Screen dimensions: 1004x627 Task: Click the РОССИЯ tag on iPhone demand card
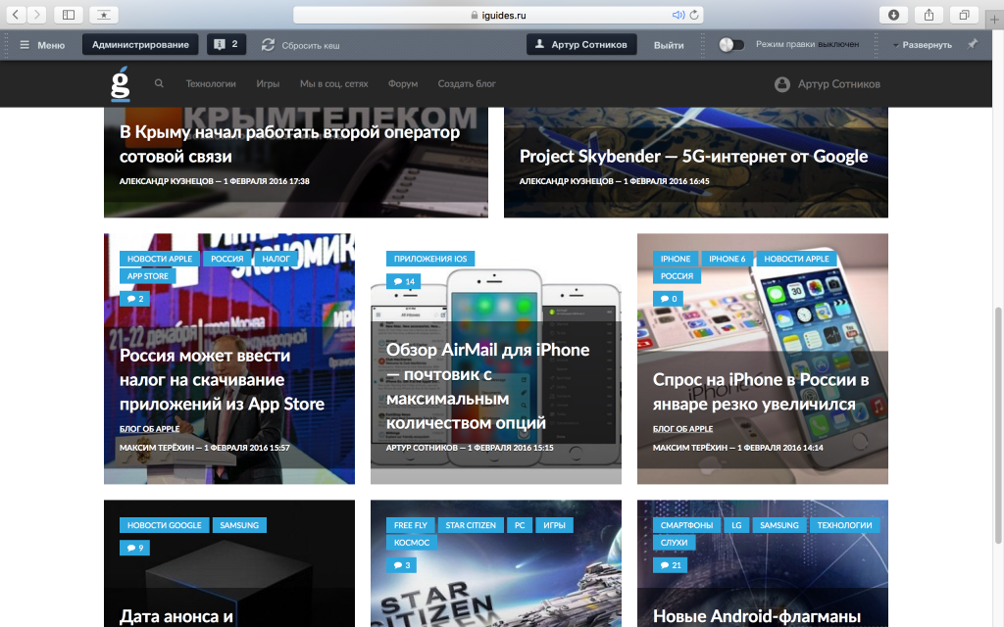coord(677,275)
